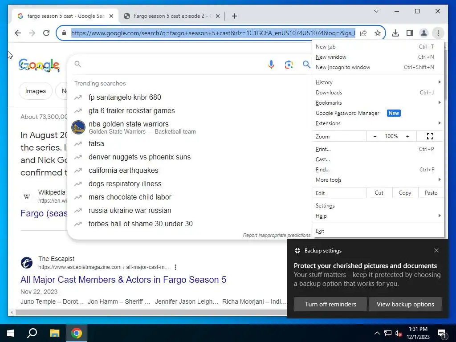Choose Print... from Chrome menu
456x342 pixels.
click(378, 149)
